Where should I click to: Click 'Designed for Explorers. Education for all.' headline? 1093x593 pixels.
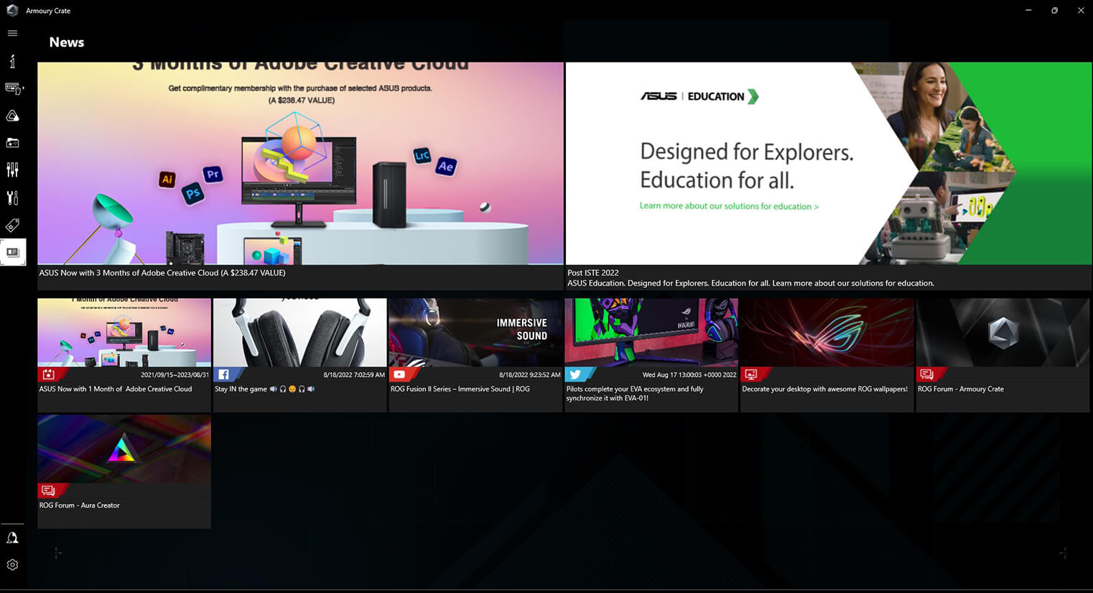click(x=747, y=165)
